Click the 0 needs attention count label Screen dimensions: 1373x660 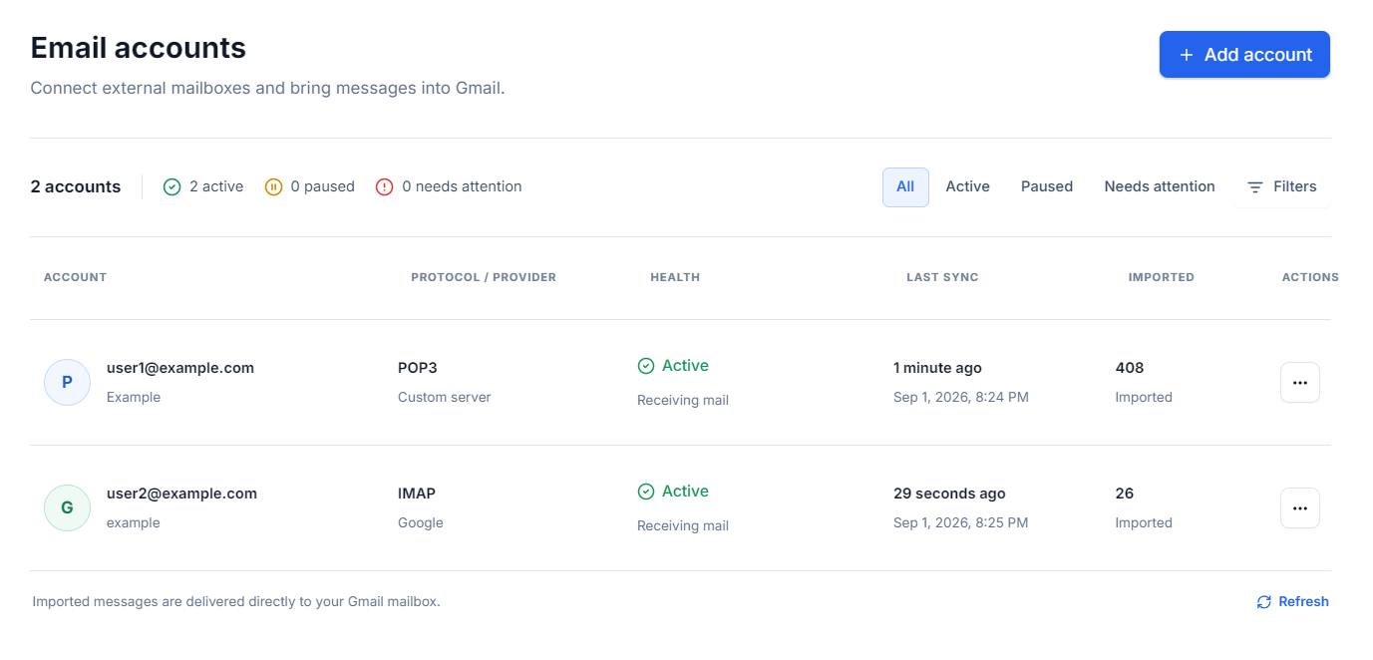click(x=462, y=186)
